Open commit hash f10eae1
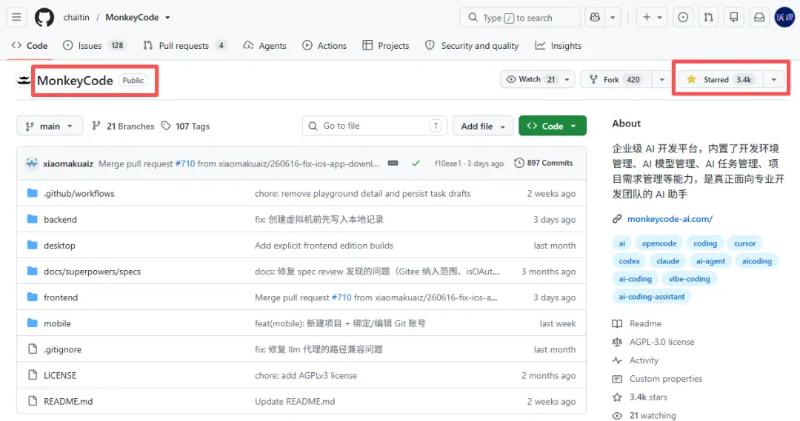 click(448, 163)
